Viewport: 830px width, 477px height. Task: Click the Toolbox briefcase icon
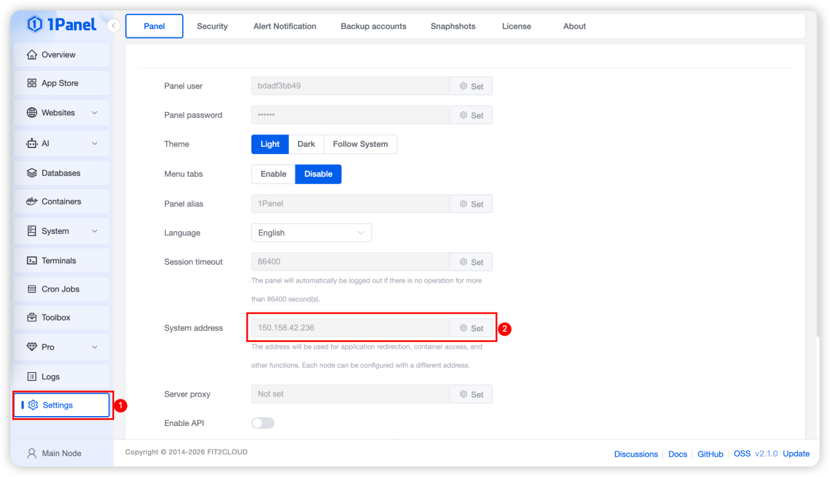pyautogui.click(x=31, y=317)
